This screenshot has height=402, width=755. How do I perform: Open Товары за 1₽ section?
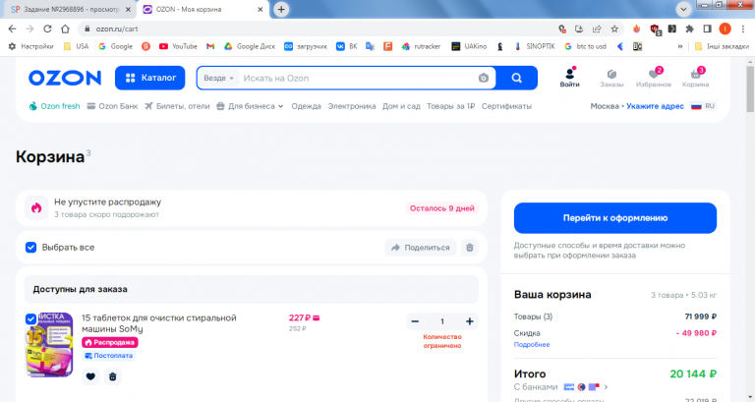click(x=450, y=106)
